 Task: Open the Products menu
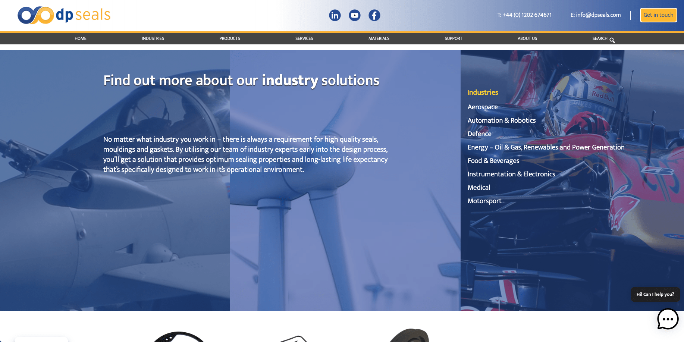[x=230, y=38]
